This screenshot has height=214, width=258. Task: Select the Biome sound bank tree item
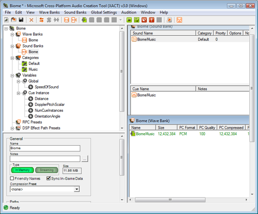(x=33, y=52)
